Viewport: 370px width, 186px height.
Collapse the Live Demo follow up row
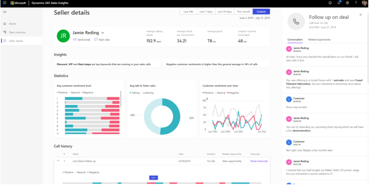click(x=57, y=161)
